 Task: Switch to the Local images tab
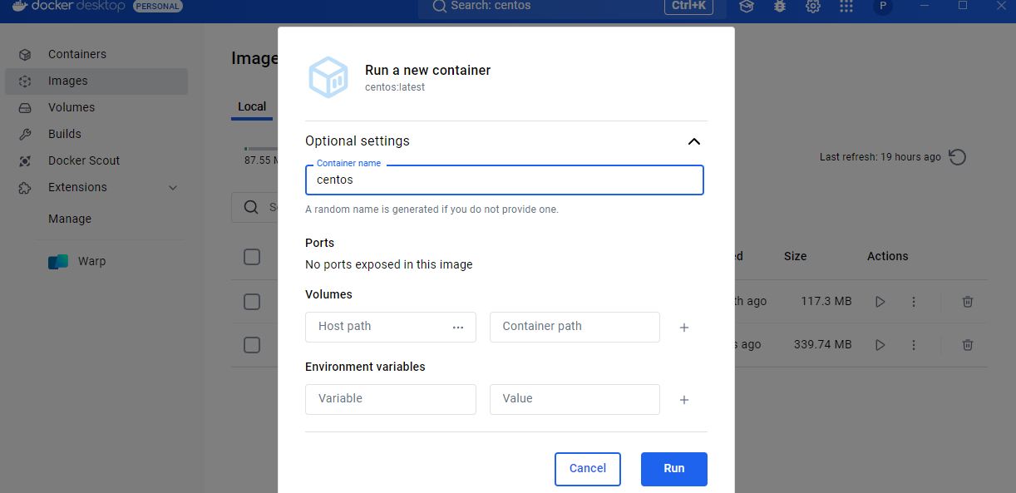[252, 106]
